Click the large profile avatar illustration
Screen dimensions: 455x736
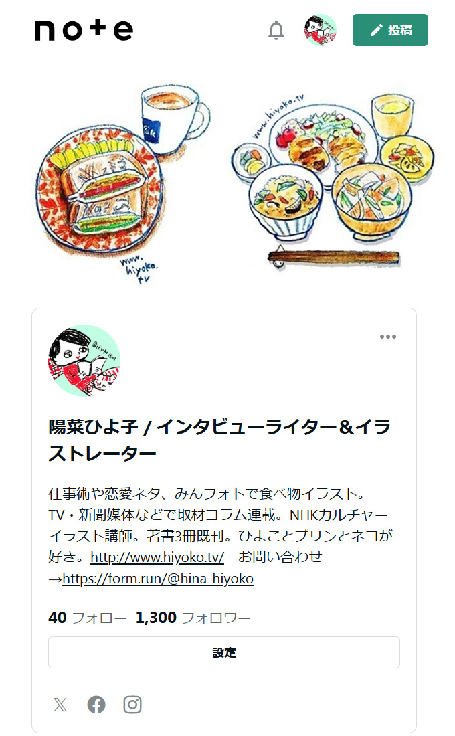point(84,361)
